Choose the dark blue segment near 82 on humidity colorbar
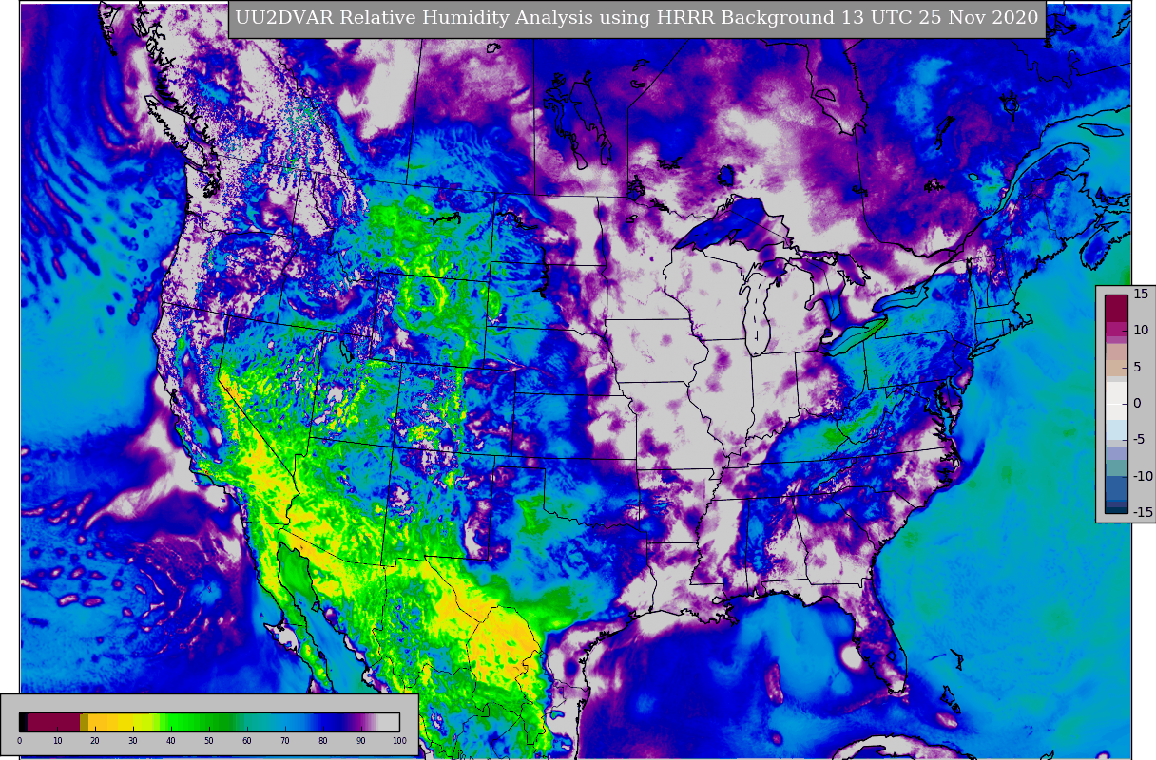1156x760 pixels. click(x=331, y=722)
